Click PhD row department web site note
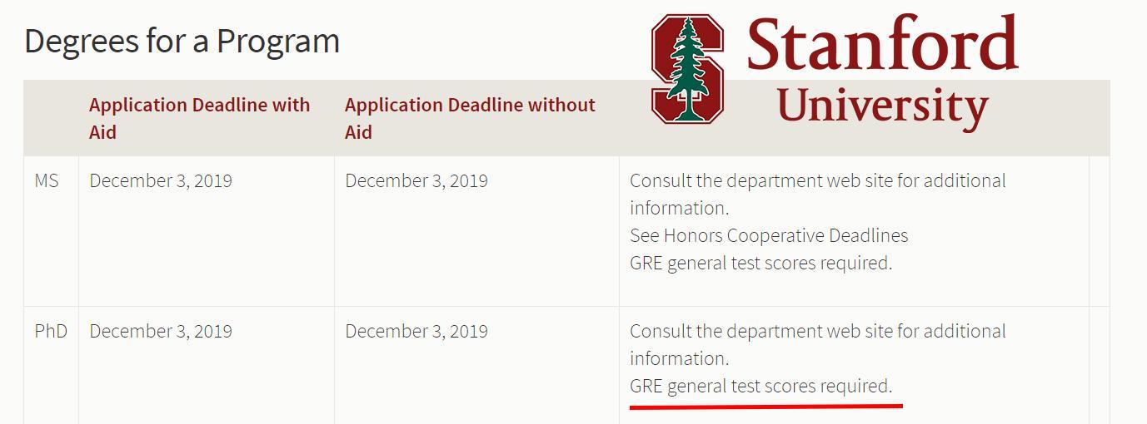Viewport: 1147px width, 424px height. [x=818, y=344]
